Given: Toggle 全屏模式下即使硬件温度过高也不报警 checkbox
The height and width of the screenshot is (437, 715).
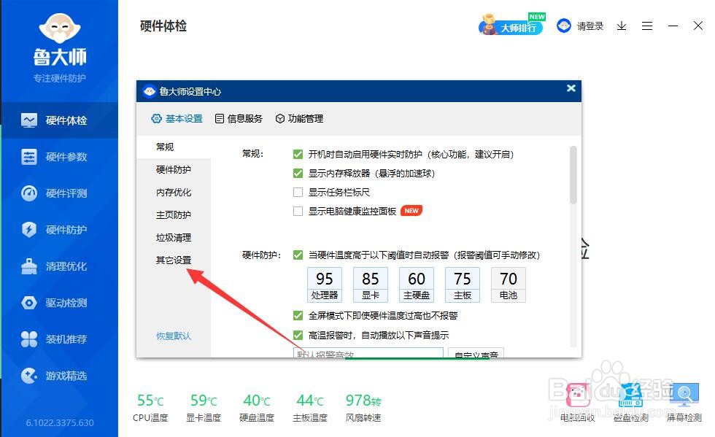Looking at the screenshot, I should pyautogui.click(x=298, y=316).
